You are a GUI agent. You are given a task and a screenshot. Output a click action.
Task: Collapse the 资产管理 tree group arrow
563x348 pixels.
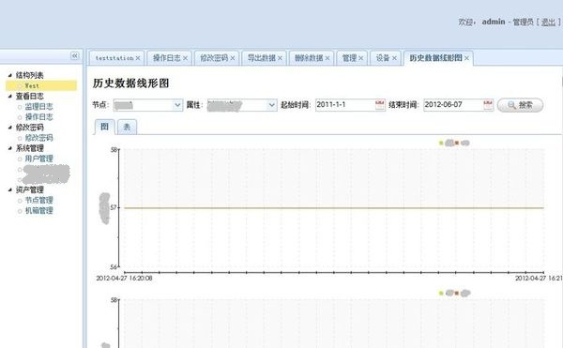10,189
